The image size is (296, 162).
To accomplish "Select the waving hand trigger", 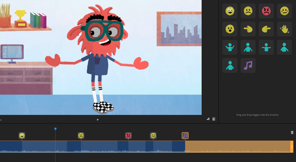I will (285, 29).
